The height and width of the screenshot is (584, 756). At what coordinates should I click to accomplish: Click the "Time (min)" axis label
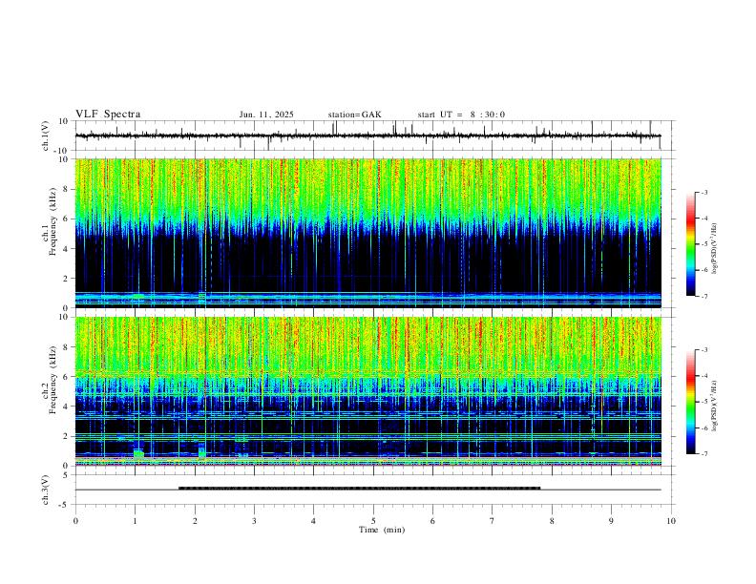[382, 530]
